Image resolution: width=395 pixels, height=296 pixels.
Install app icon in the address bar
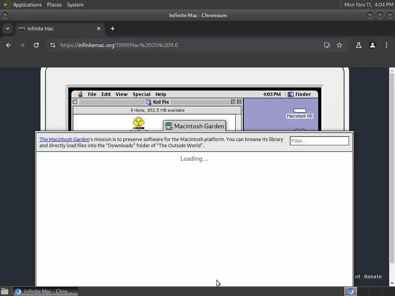327,45
